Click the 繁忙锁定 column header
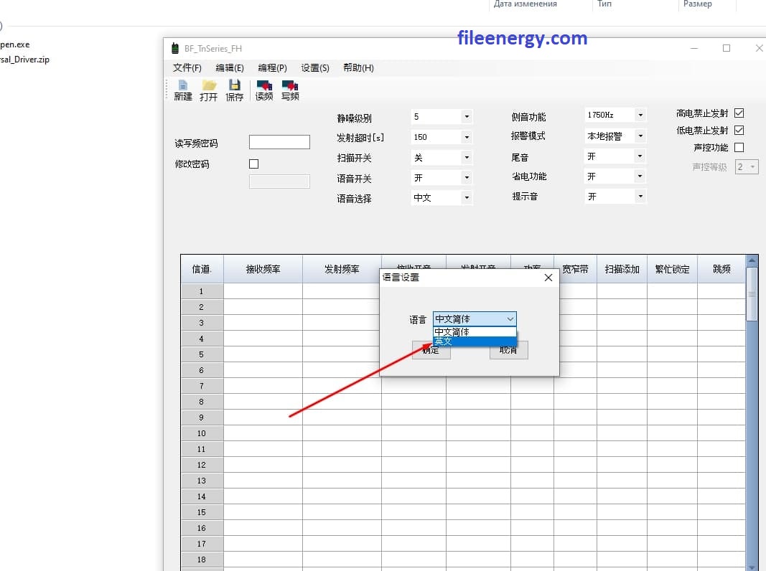This screenshot has width=766, height=571. [672, 269]
